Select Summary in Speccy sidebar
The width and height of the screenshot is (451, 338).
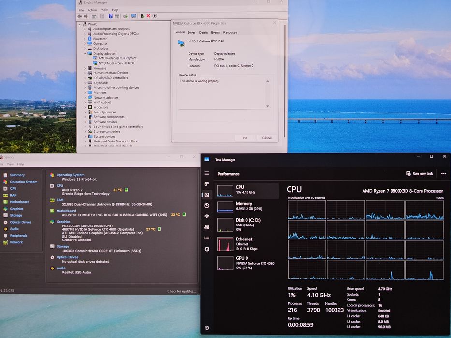tap(17, 175)
